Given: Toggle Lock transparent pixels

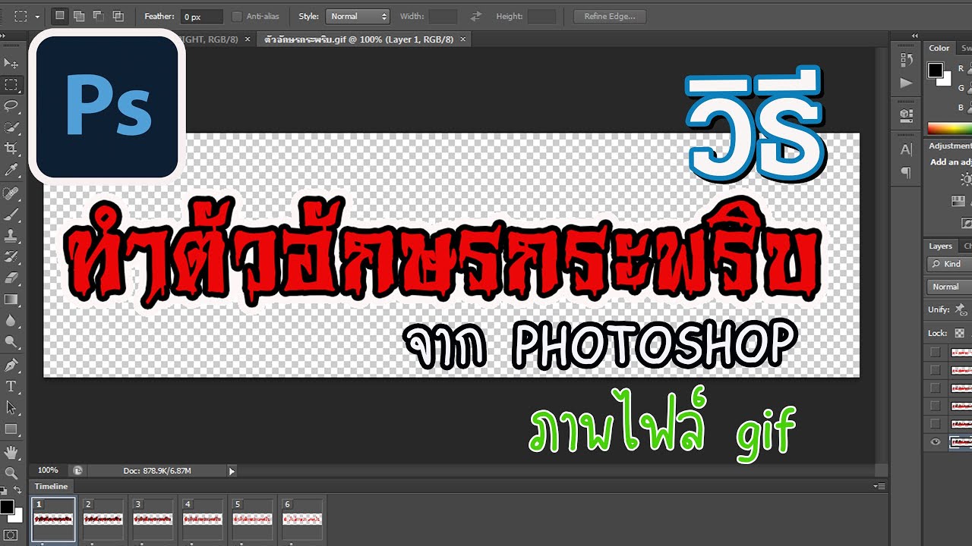Looking at the screenshot, I should tap(960, 333).
